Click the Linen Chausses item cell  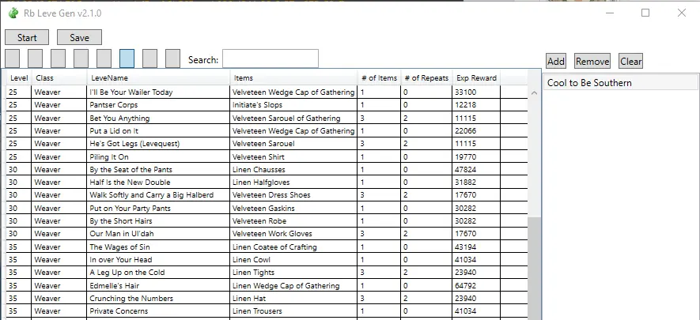(x=293, y=169)
